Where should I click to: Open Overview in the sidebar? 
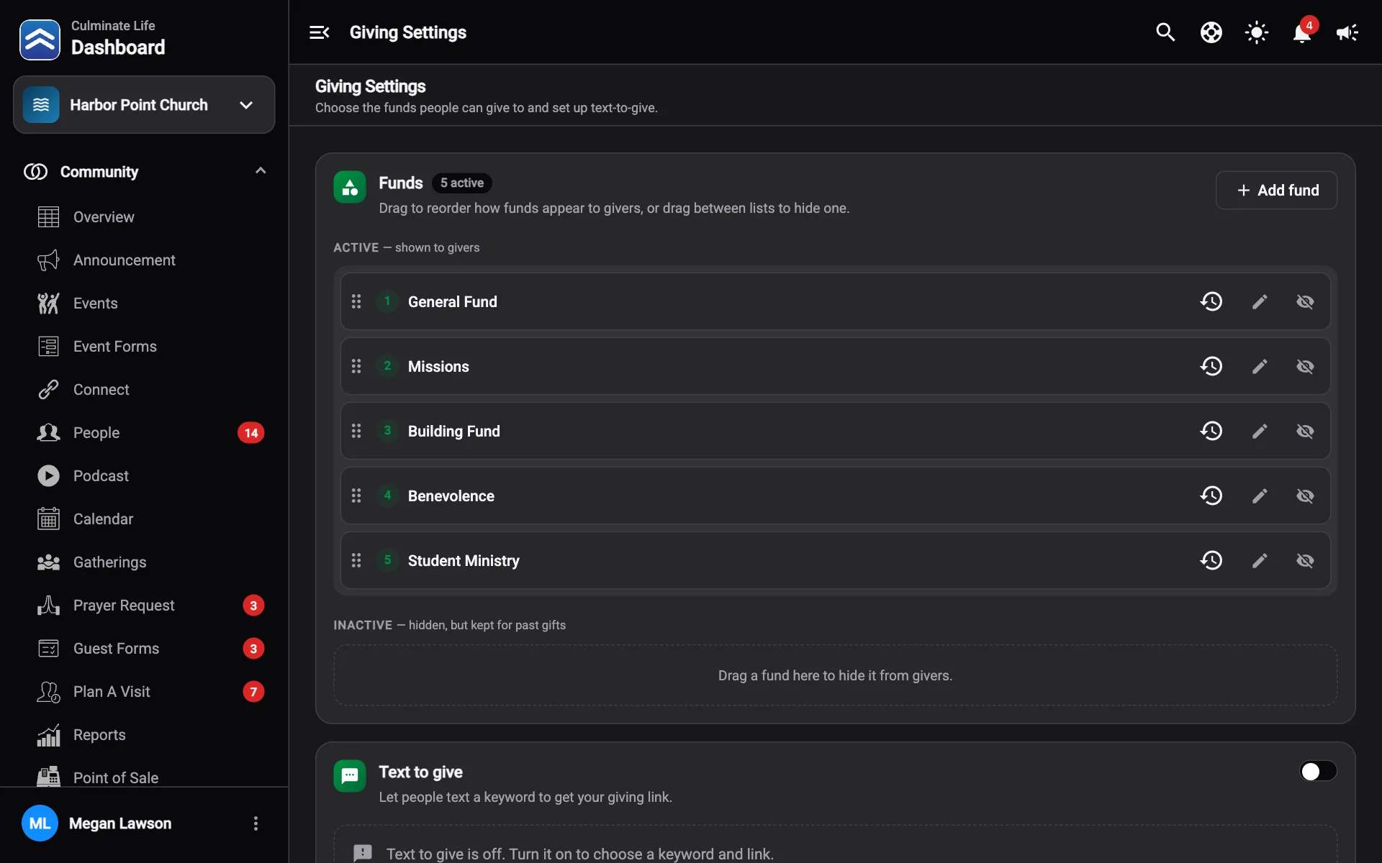[x=144, y=217]
